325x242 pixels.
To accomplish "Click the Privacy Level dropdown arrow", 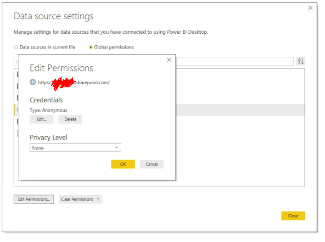I will [x=116, y=148].
